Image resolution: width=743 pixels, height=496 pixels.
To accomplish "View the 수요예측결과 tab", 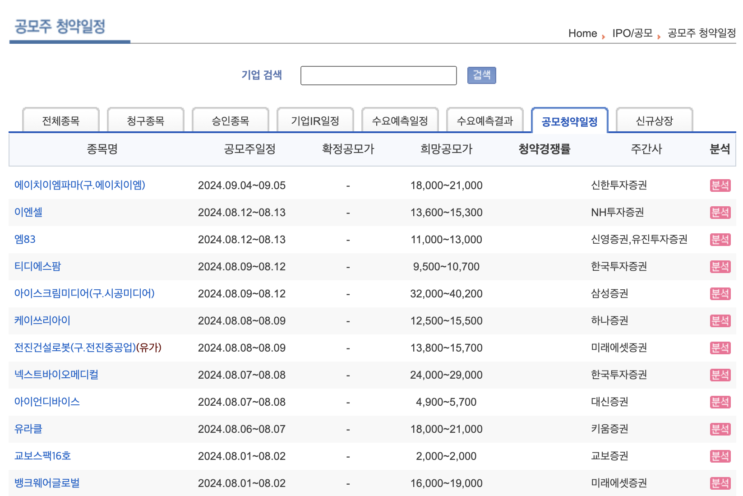I will tap(485, 121).
